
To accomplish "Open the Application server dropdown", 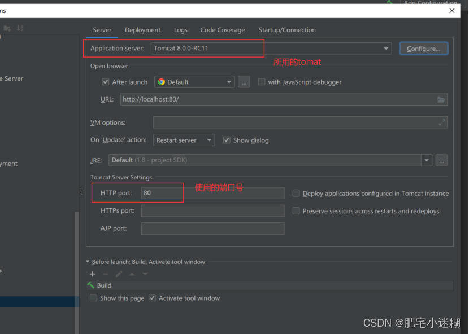I will coord(271,49).
